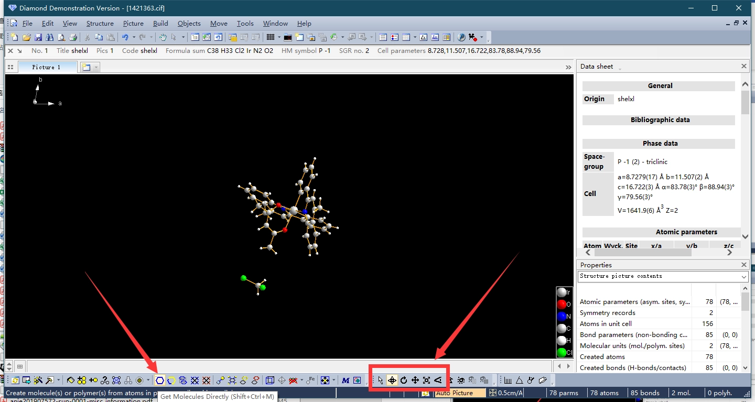This screenshot has width=755, height=402.
Task: Click the blue N legend sphere
Action: (562, 317)
